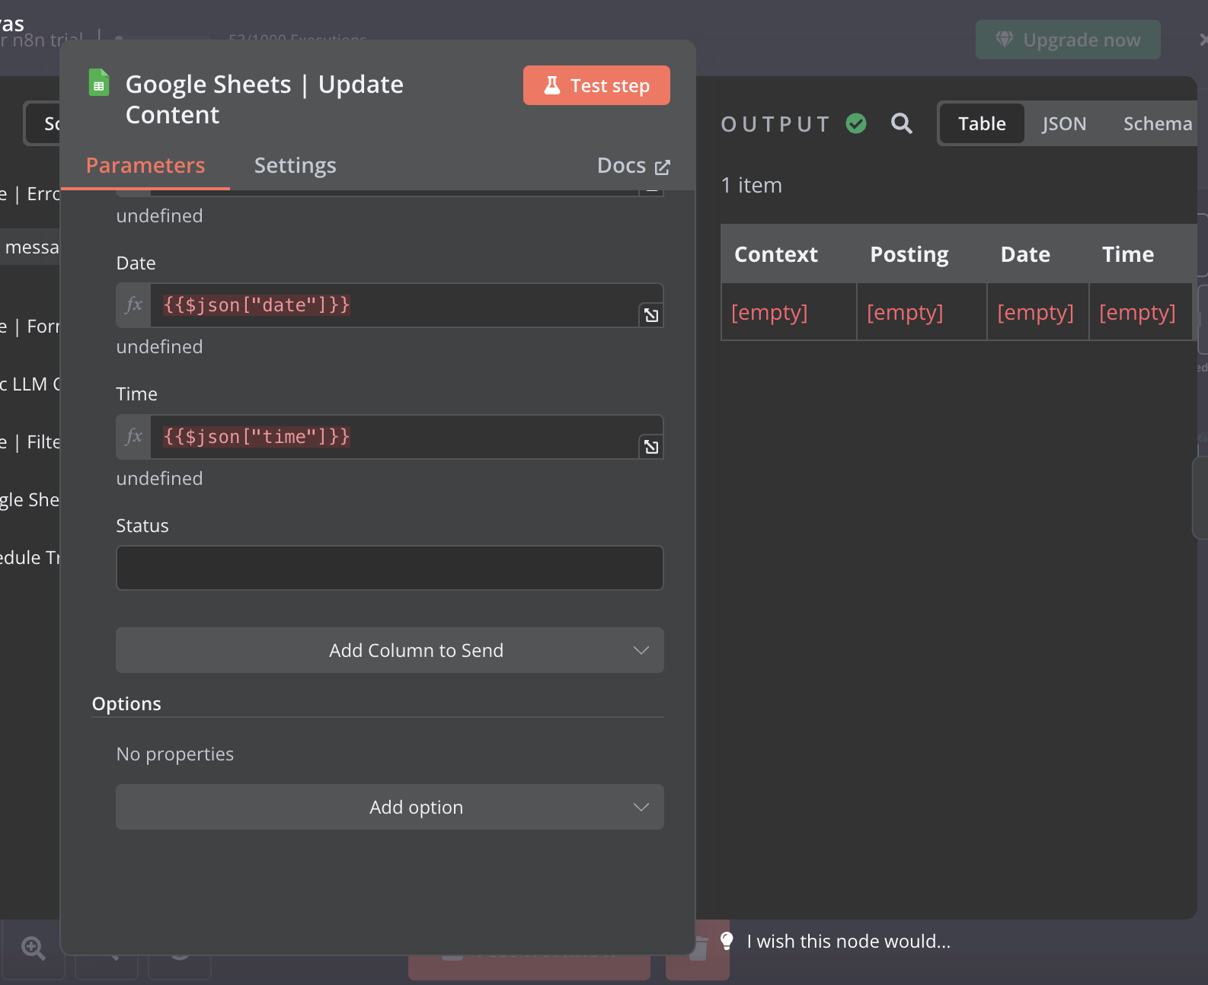Click the Upgrade now button

tap(1068, 40)
